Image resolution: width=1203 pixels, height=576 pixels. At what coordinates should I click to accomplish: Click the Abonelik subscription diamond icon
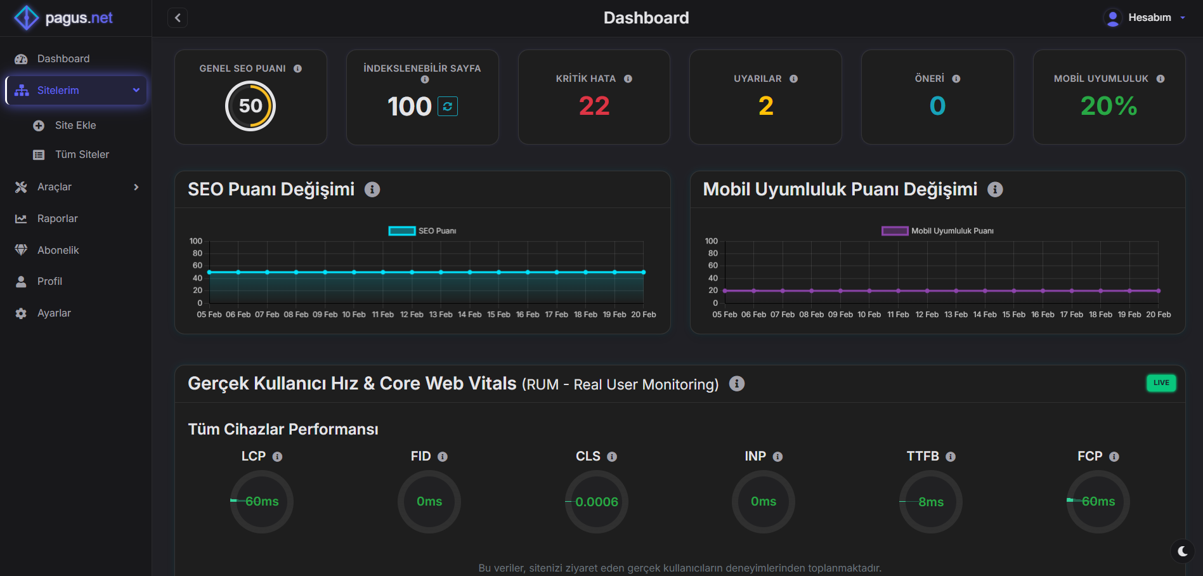21,250
